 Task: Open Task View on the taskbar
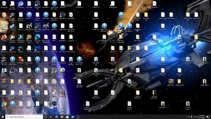point(51,117)
